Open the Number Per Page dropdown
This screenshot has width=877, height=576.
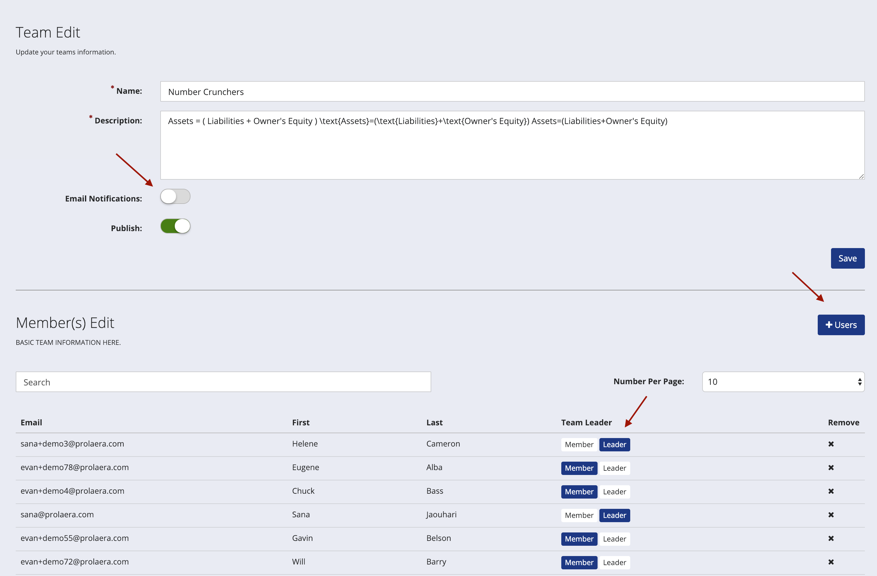(783, 382)
